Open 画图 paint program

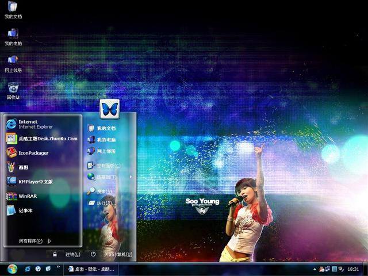[x=43, y=167]
